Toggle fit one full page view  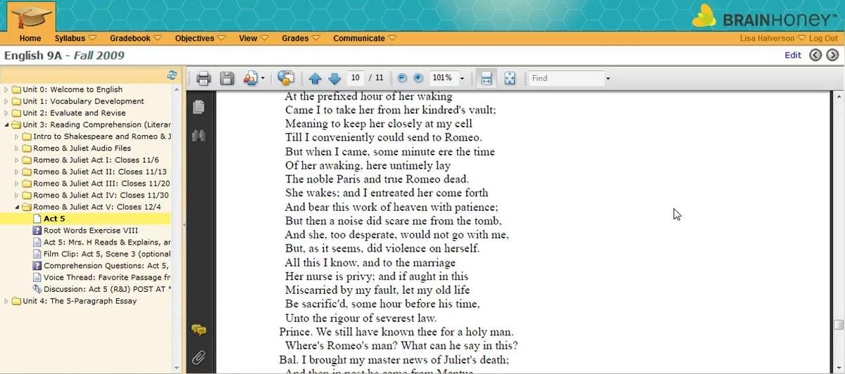click(510, 78)
